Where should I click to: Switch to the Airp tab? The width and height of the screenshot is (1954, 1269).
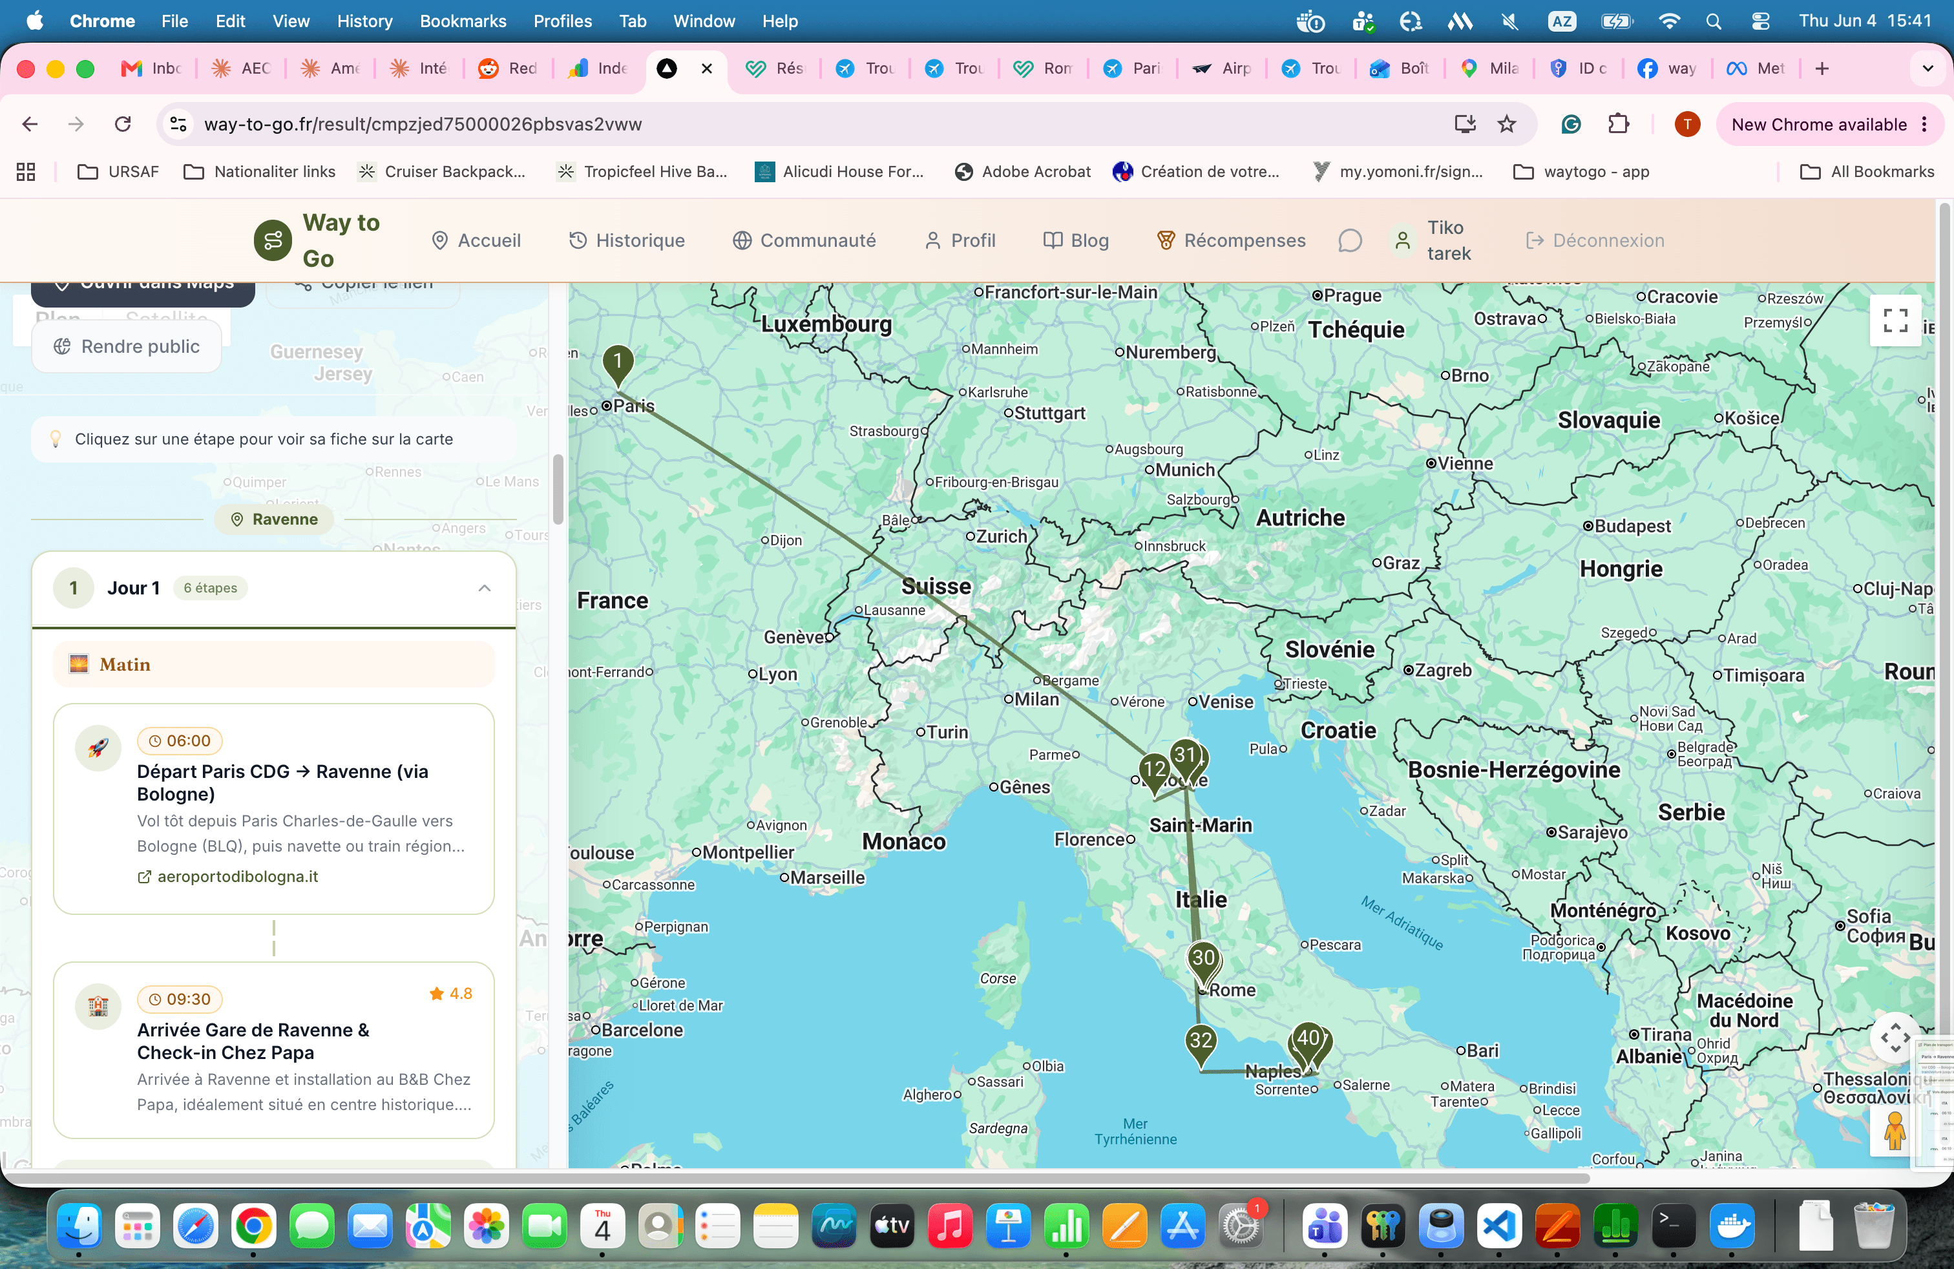(x=1222, y=68)
